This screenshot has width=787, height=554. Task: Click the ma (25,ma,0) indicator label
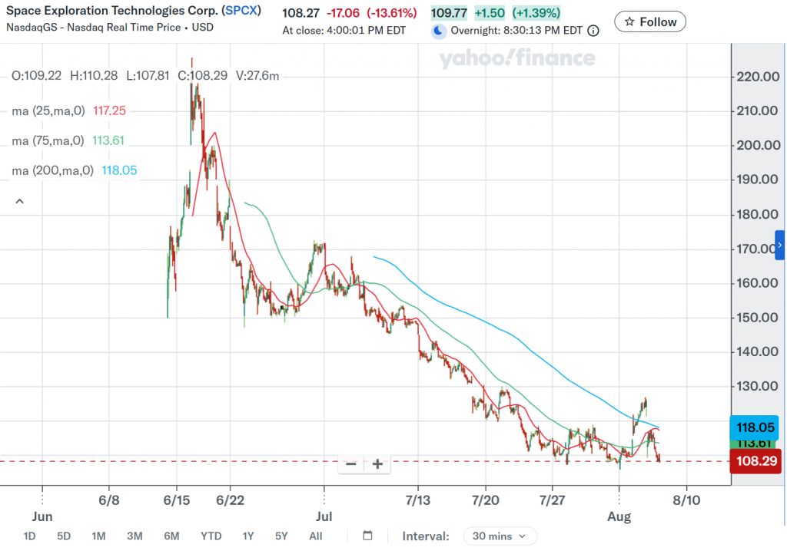[48, 110]
